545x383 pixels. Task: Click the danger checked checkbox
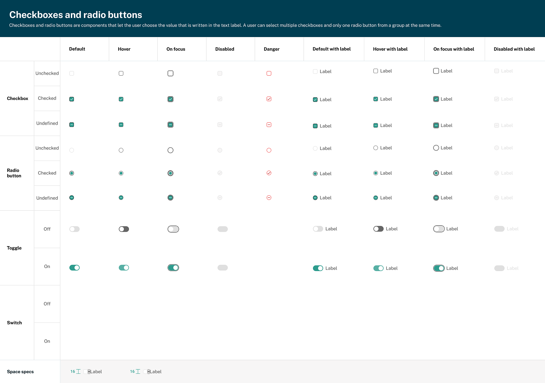(269, 99)
